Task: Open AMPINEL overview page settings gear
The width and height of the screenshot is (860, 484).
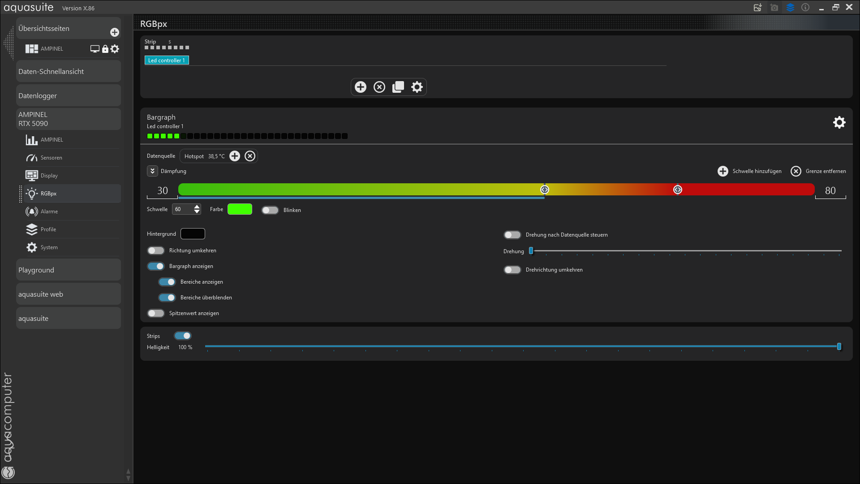Action: 115,49
